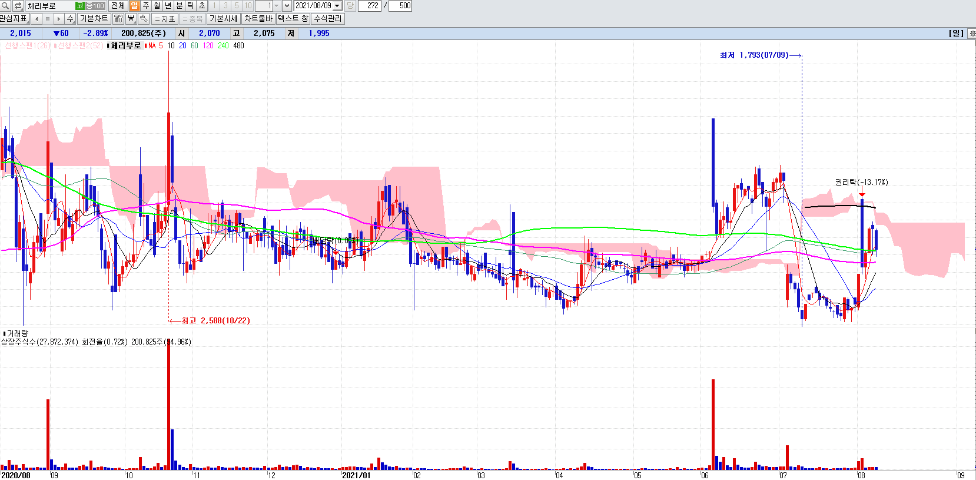Go to next item with right arrow

coord(59,19)
